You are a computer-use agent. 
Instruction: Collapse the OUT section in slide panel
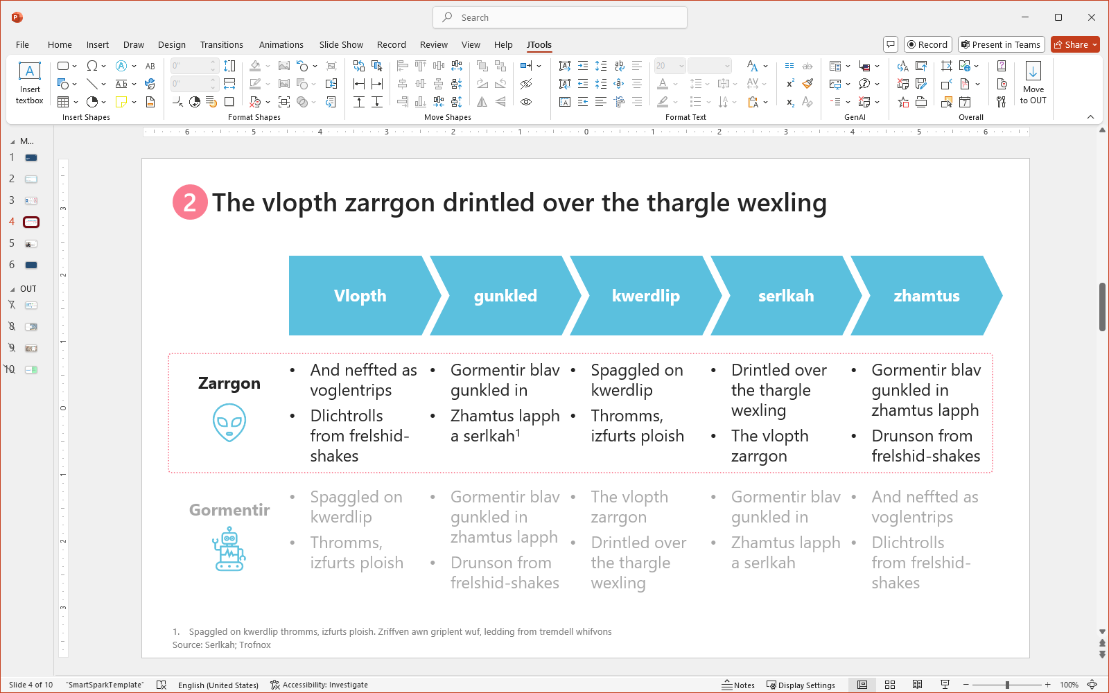pyautogui.click(x=12, y=289)
